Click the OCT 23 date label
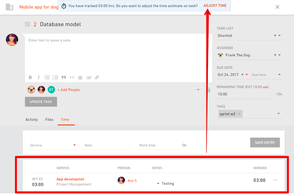 (x=37, y=179)
